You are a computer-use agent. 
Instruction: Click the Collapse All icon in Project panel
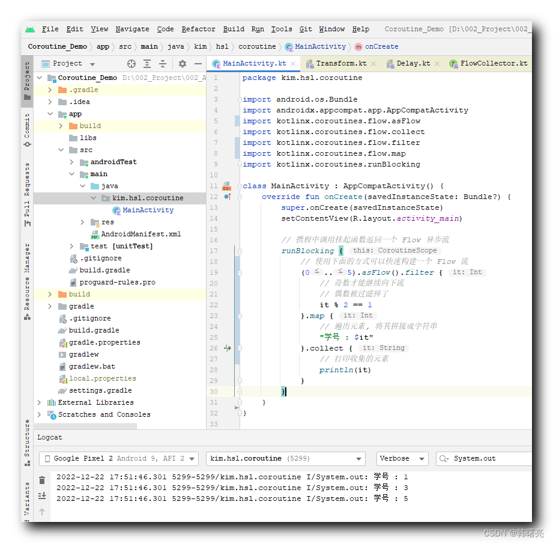tap(162, 64)
